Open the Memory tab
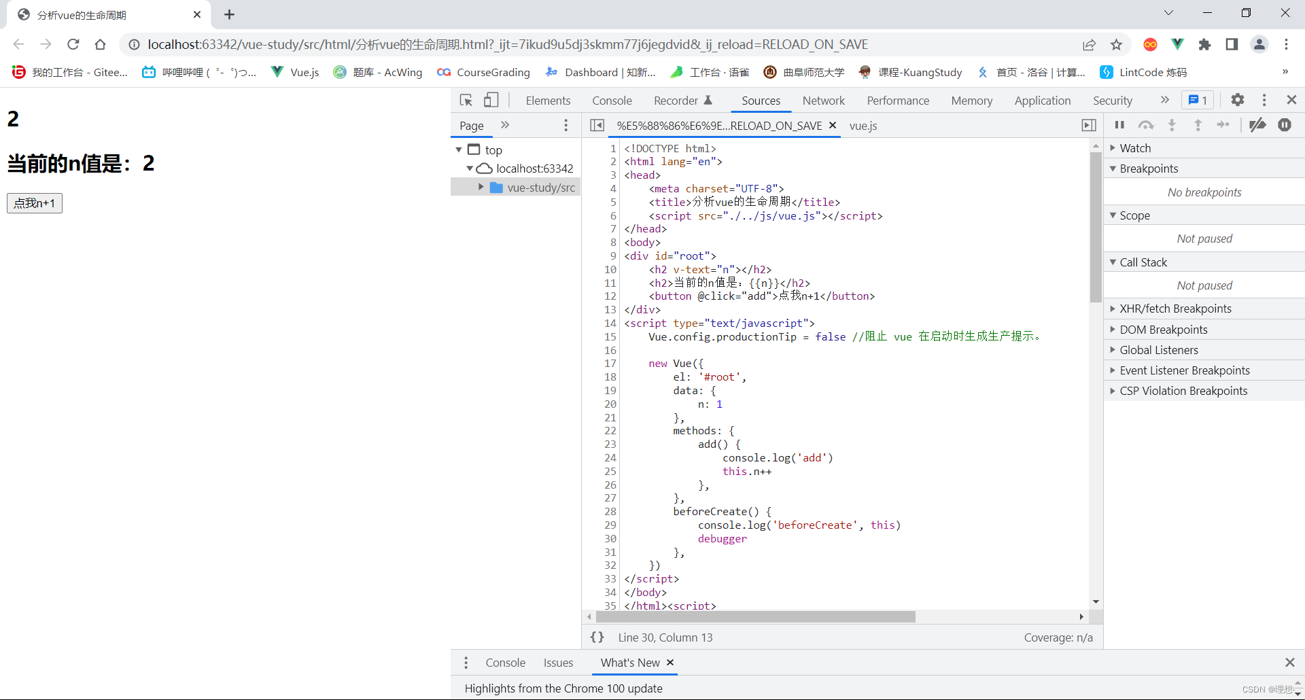 (971, 101)
